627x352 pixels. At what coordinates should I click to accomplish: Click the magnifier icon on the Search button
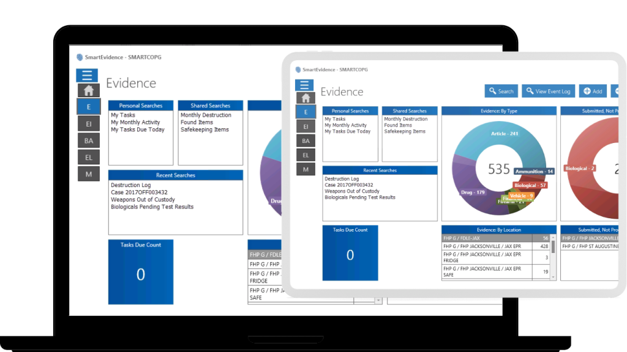pyautogui.click(x=492, y=90)
